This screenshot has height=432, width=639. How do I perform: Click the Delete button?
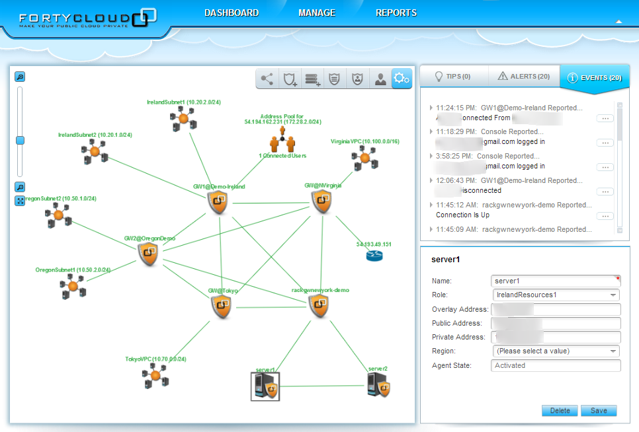pos(560,411)
